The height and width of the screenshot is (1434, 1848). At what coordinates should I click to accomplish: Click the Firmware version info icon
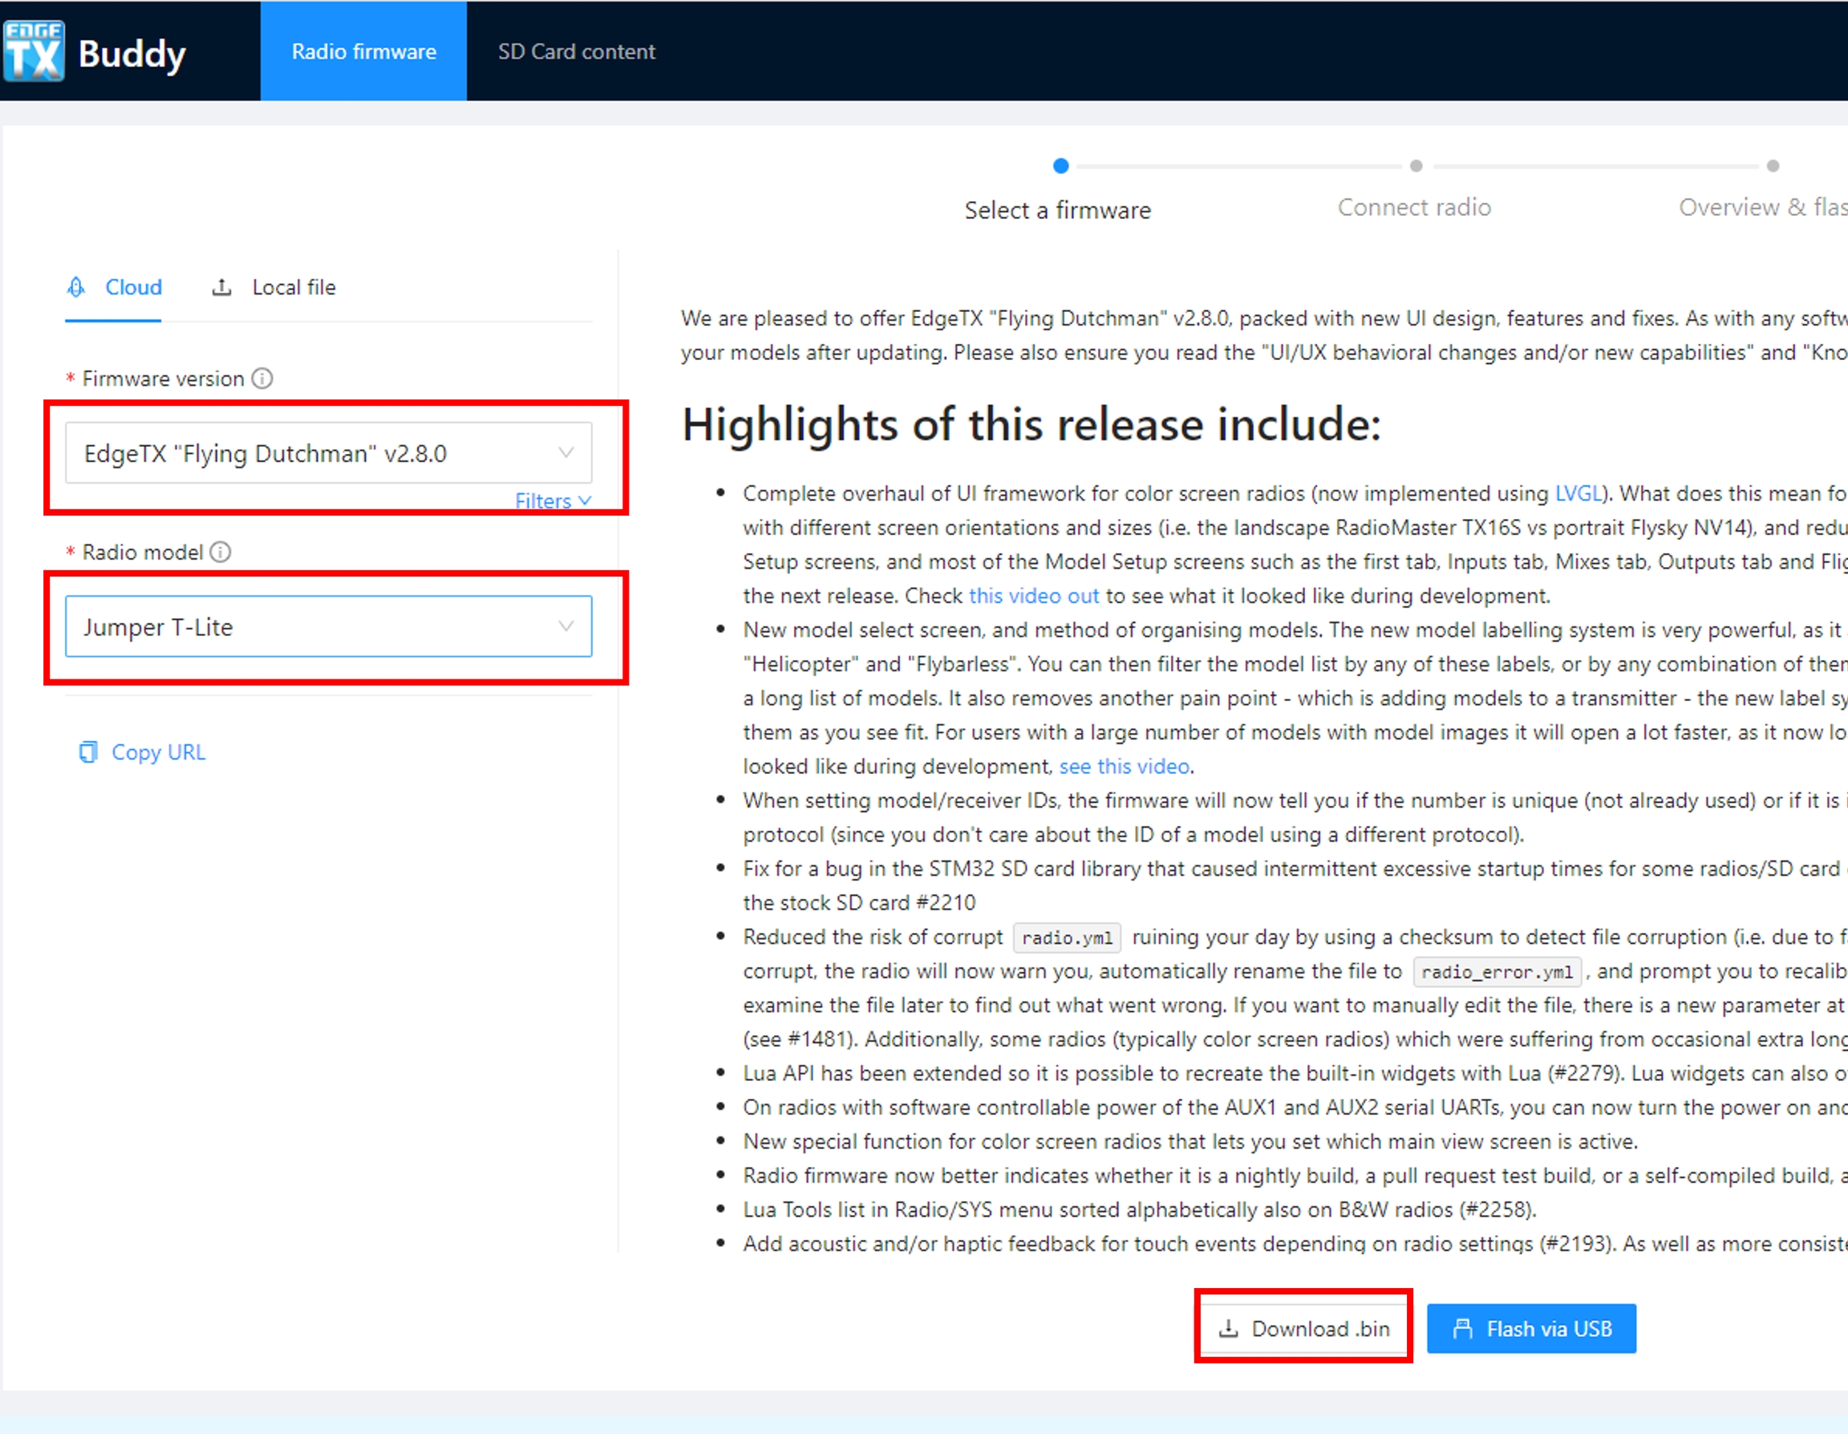click(x=262, y=379)
